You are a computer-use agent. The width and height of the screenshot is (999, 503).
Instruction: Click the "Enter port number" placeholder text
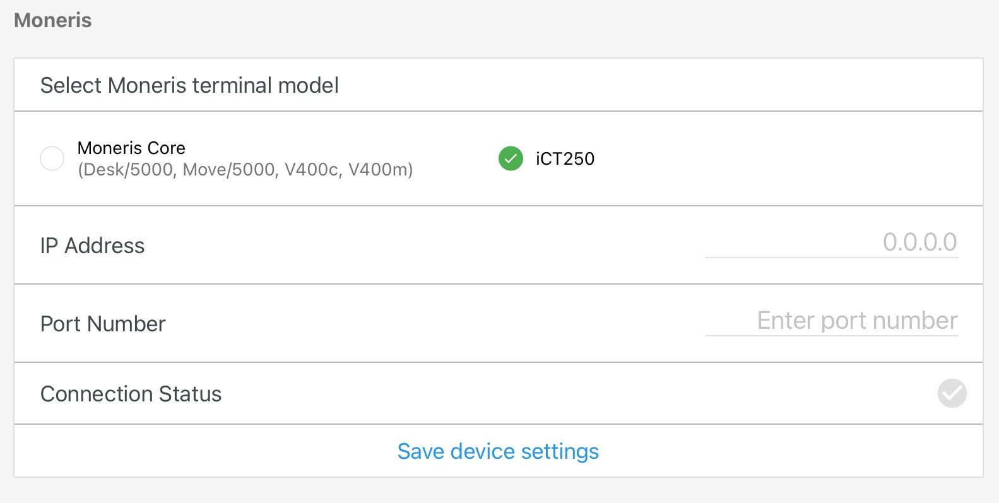pos(857,321)
